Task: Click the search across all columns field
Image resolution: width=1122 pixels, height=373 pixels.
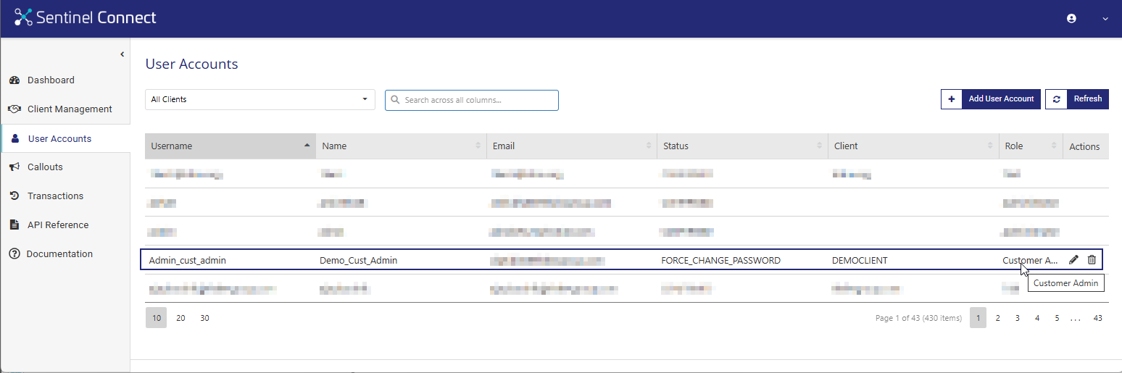Action: point(478,100)
